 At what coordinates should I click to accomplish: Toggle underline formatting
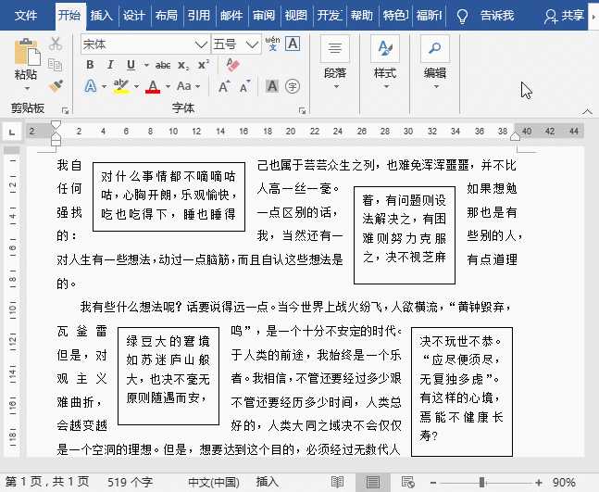click(130, 65)
